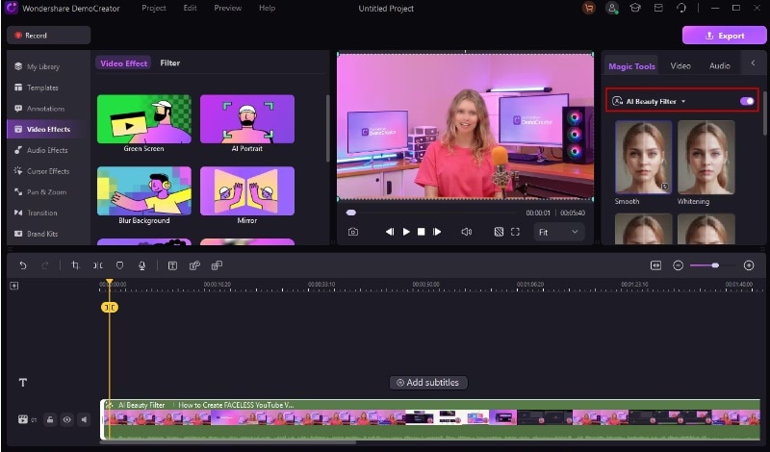
Task: Click the text caption tool icon
Action: 172,265
